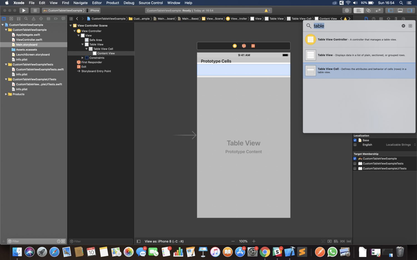Open the Library button in toolbar

click(347, 11)
